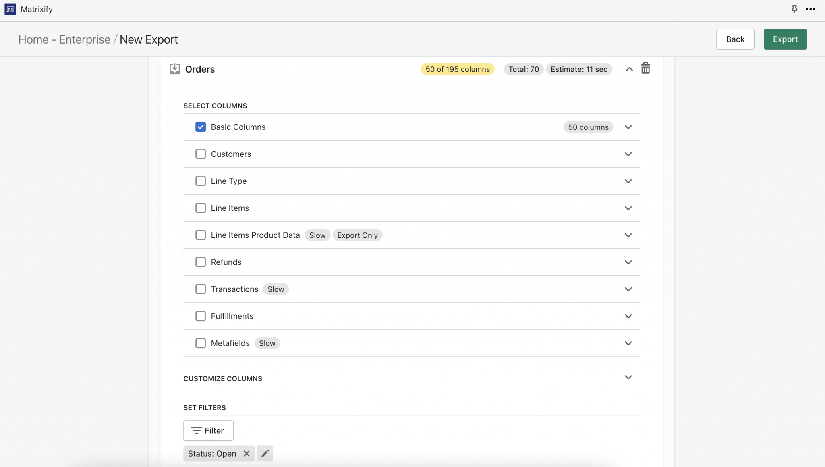This screenshot has width=825, height=467.
Task: Click the Export button
Action: 785,39
